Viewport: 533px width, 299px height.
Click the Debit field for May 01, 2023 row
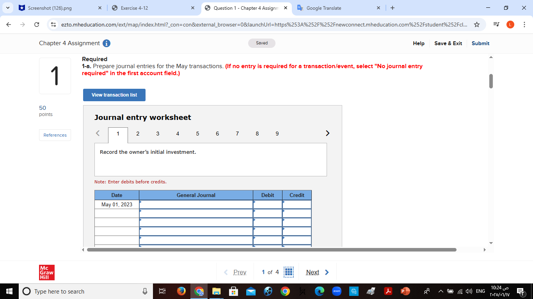tap(268, 204)
